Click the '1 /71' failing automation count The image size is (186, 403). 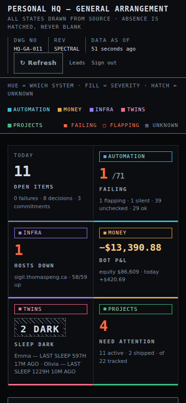(x=112, y=174)
